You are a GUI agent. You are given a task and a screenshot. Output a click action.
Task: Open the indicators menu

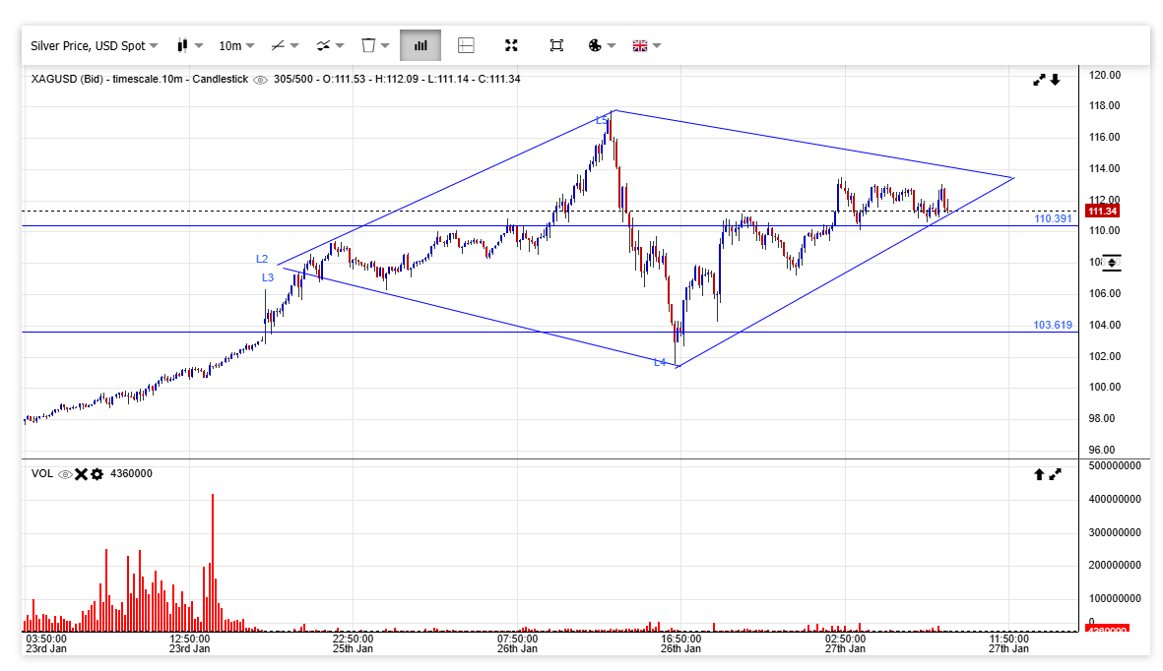329,45
